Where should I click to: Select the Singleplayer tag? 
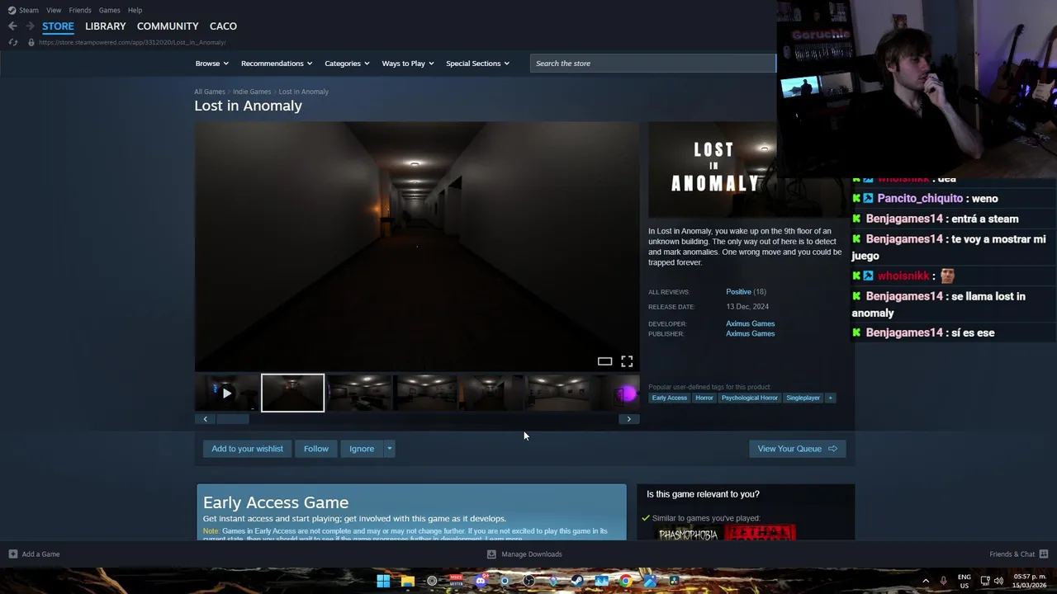803,398
